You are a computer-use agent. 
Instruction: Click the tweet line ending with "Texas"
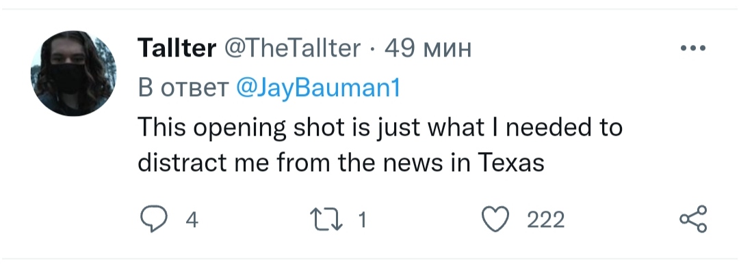(341, 163)
